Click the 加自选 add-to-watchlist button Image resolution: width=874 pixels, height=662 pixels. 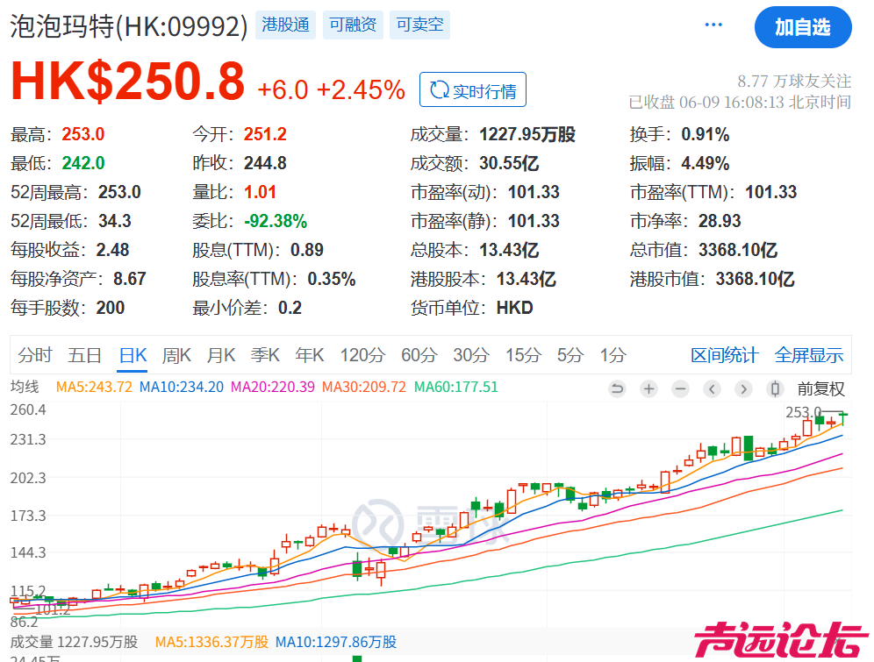coord(803,27)
